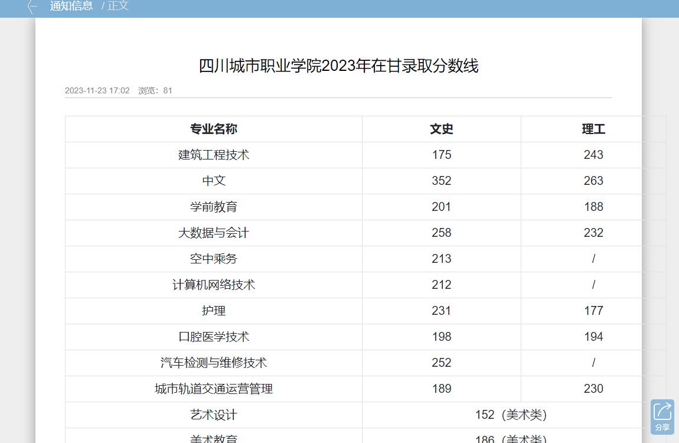Click the 理工 slash for 空中乘务
Image resolution: width=679 pixels, height=443 pixels.
coord(593,259)
